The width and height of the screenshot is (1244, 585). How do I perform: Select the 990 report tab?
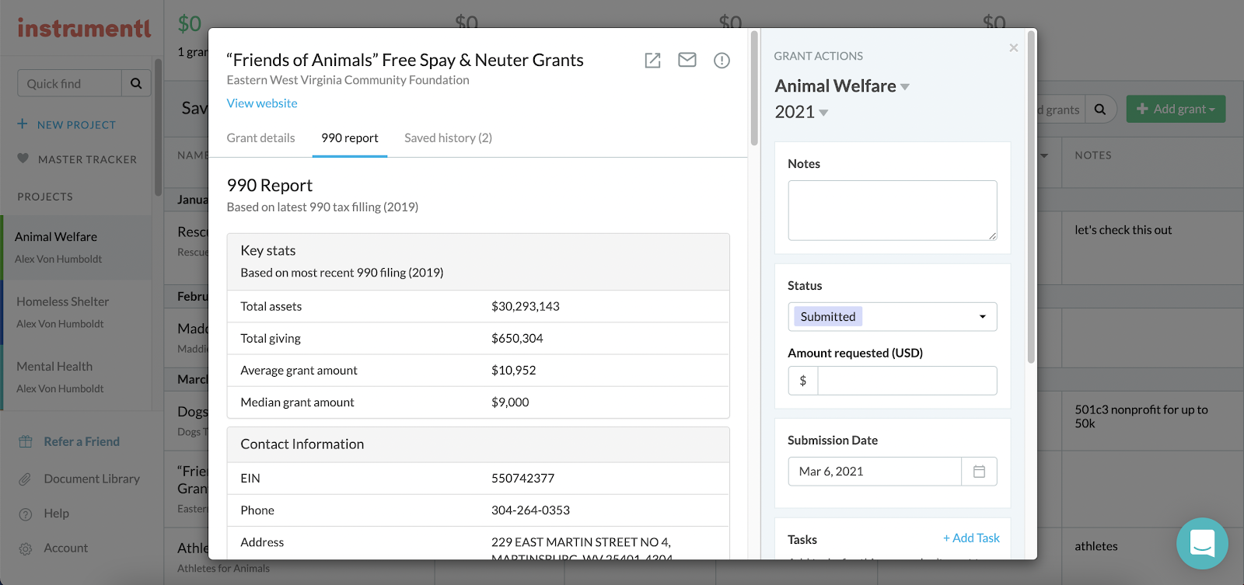[350, 138]
